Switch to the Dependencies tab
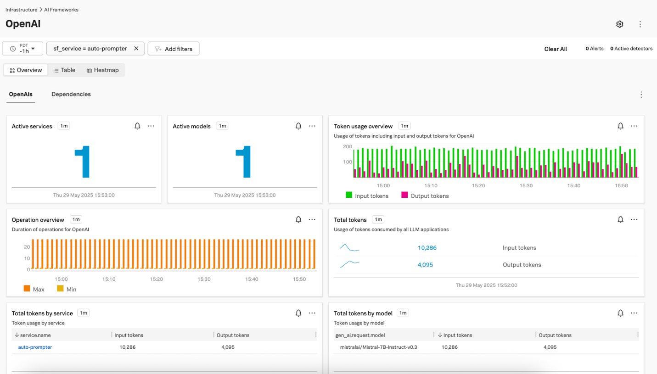Viewport: 657px width, 374px height. (71, 94)
